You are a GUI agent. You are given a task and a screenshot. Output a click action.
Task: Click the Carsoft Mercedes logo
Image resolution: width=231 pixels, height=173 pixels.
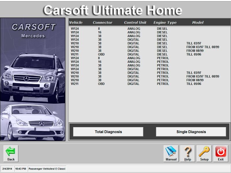[x=34, y=30]
